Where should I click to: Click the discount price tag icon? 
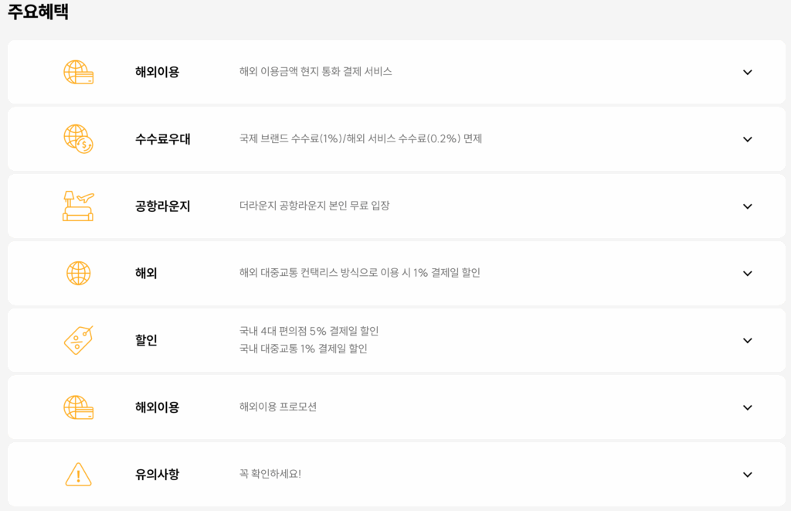78,340
